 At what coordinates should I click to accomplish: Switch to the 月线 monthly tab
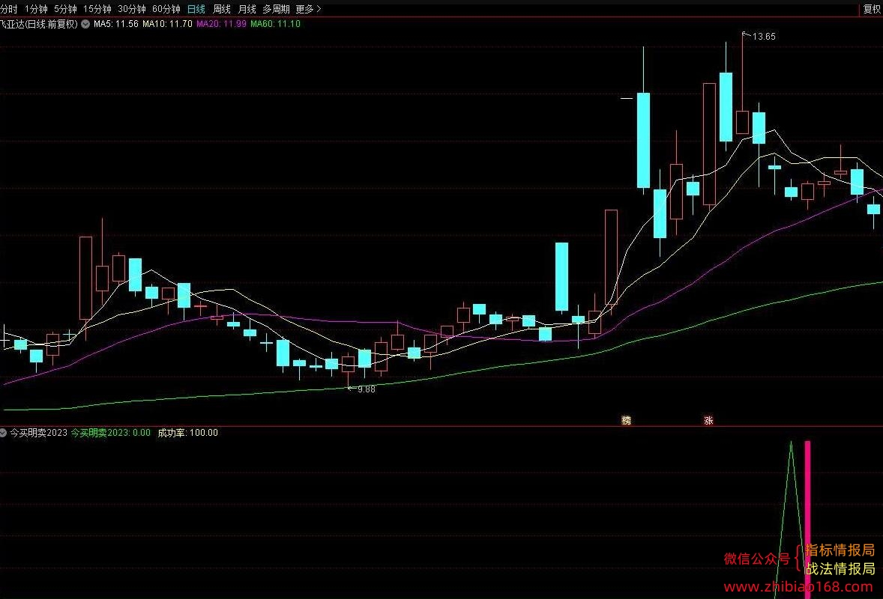247,9
